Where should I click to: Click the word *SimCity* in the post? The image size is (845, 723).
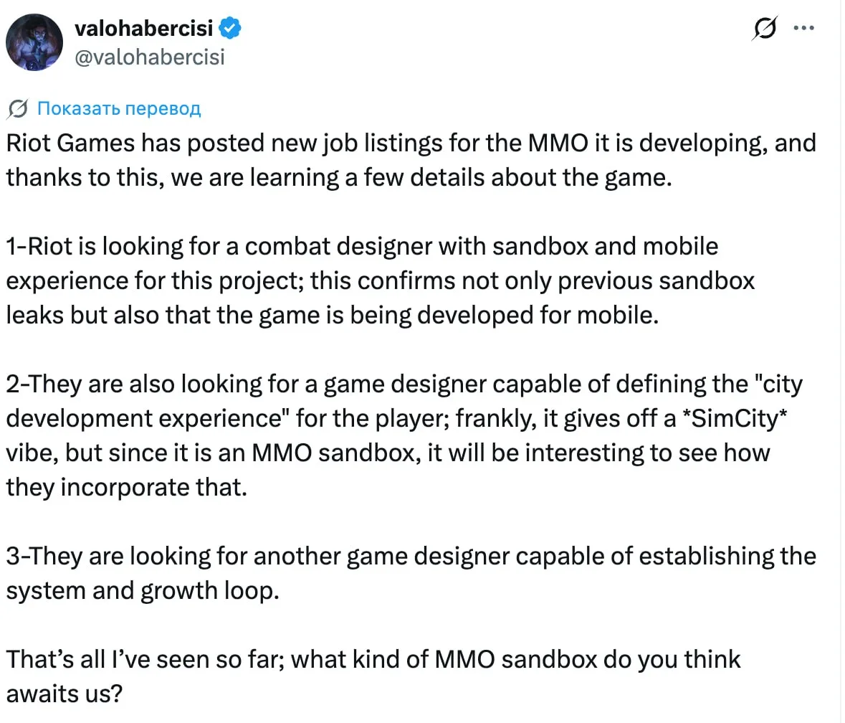coord(735,418)
